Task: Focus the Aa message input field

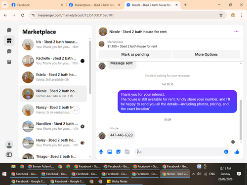Action: pos(179,152)
